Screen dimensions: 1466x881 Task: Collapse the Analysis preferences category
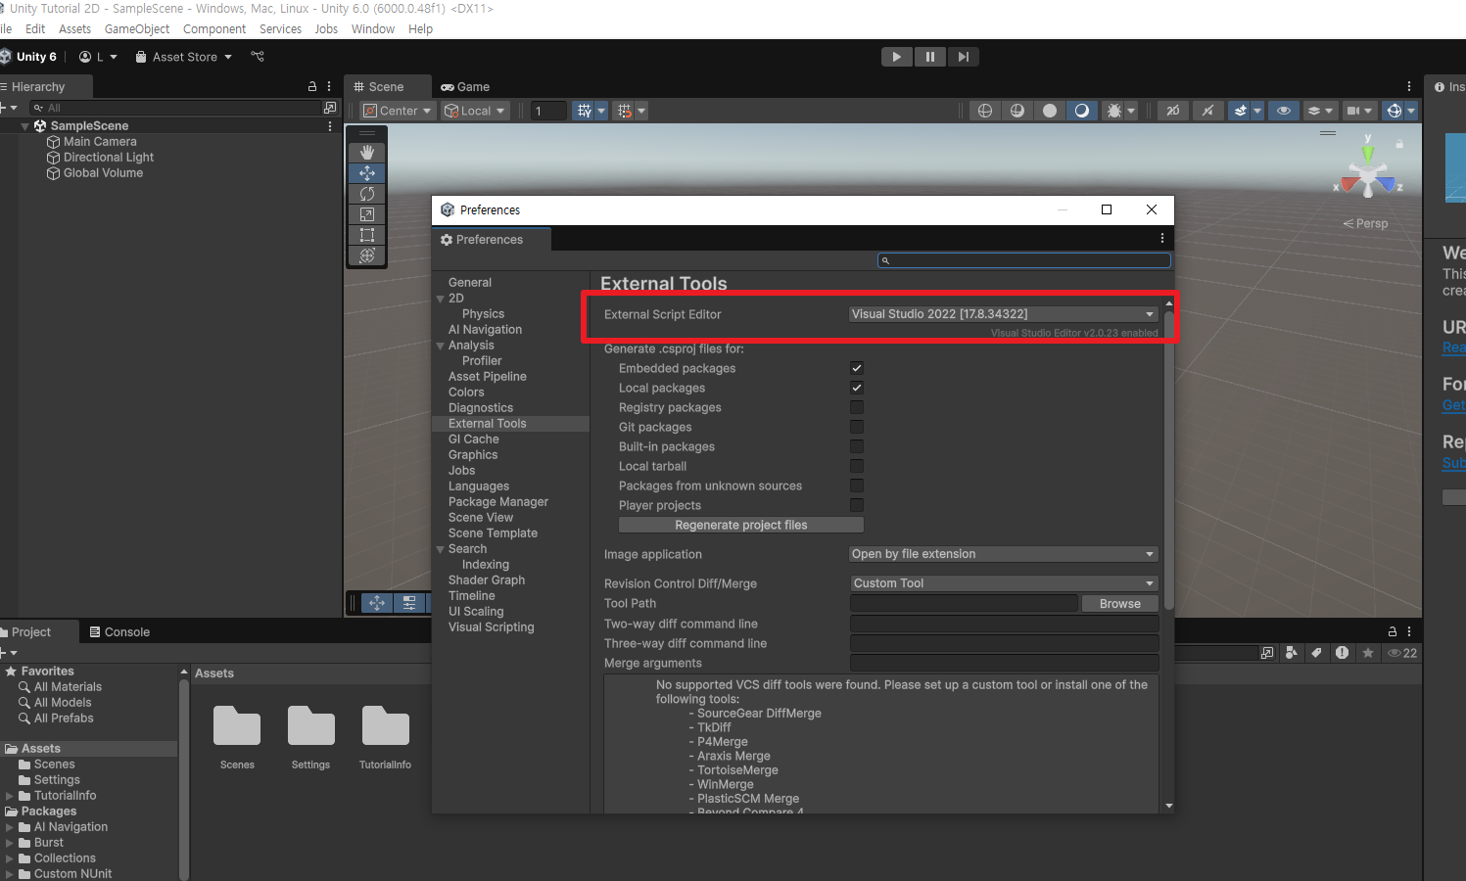pos(441,346)
